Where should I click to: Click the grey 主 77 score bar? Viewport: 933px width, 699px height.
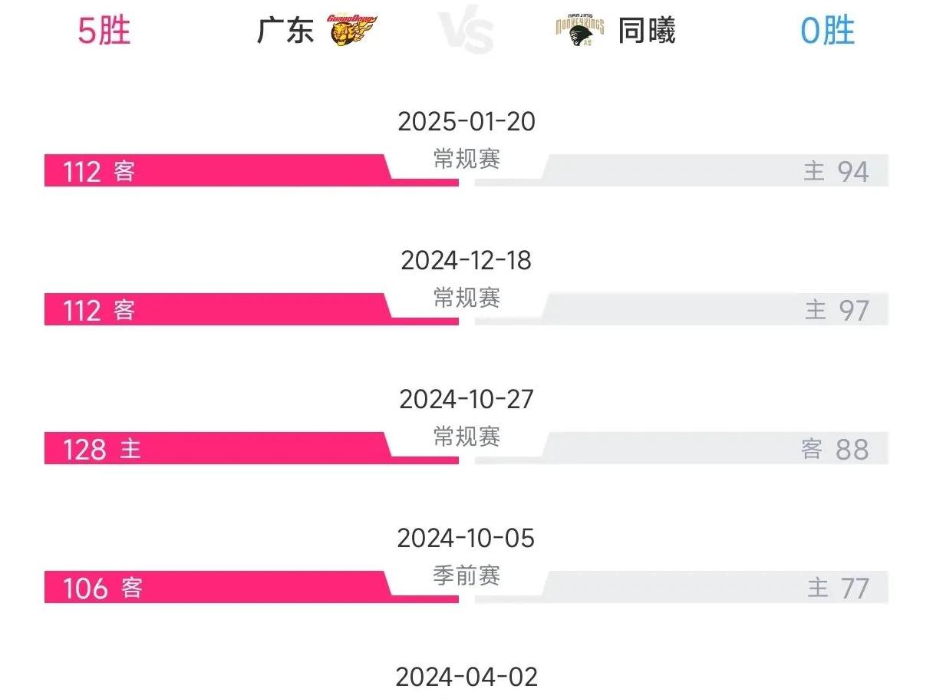(681, 587)
